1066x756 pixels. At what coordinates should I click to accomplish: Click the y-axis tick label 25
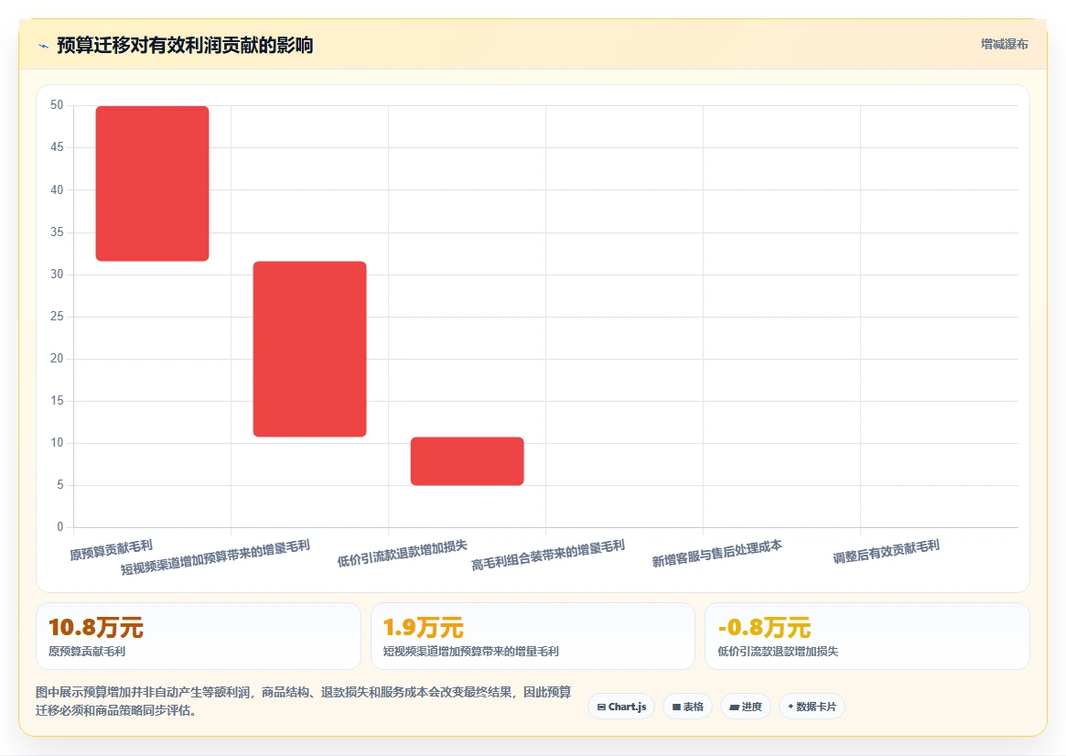click(57, 316)
